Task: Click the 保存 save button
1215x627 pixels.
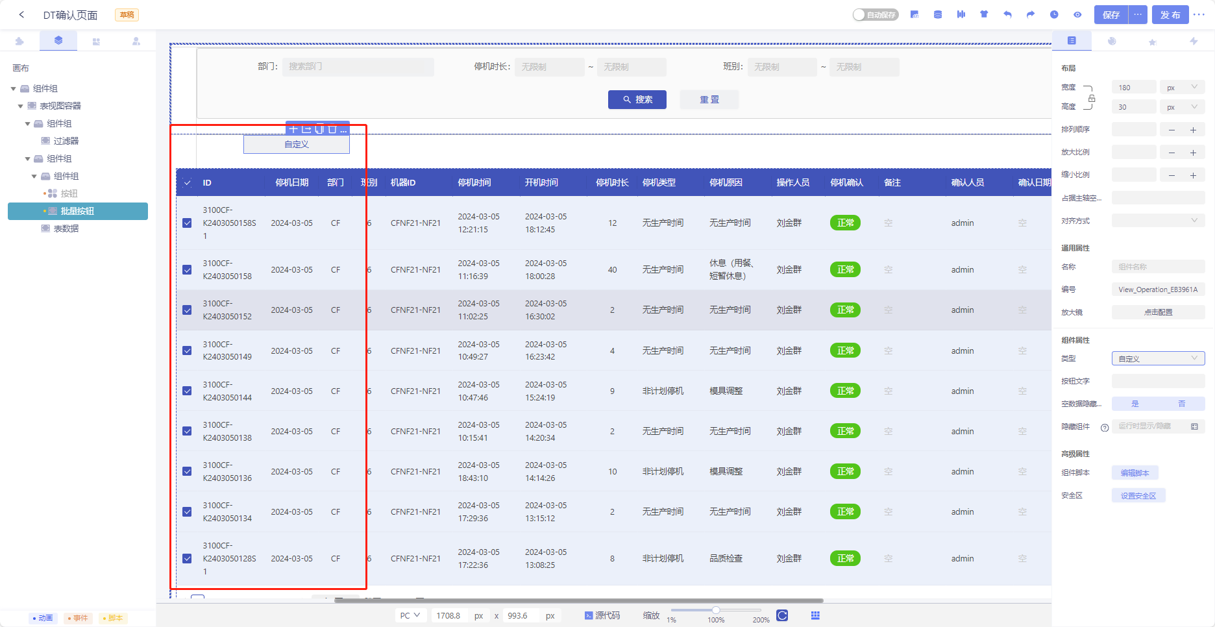Action: (1111, 14)
